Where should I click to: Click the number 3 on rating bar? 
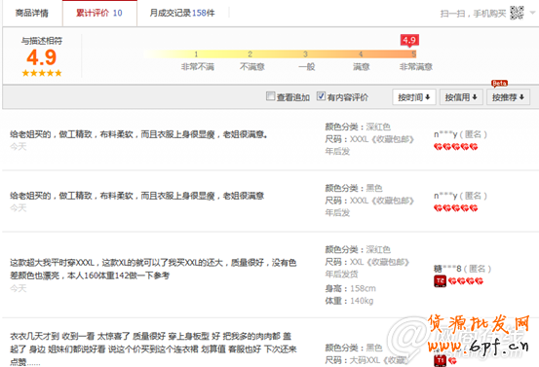tap(305, 54)
